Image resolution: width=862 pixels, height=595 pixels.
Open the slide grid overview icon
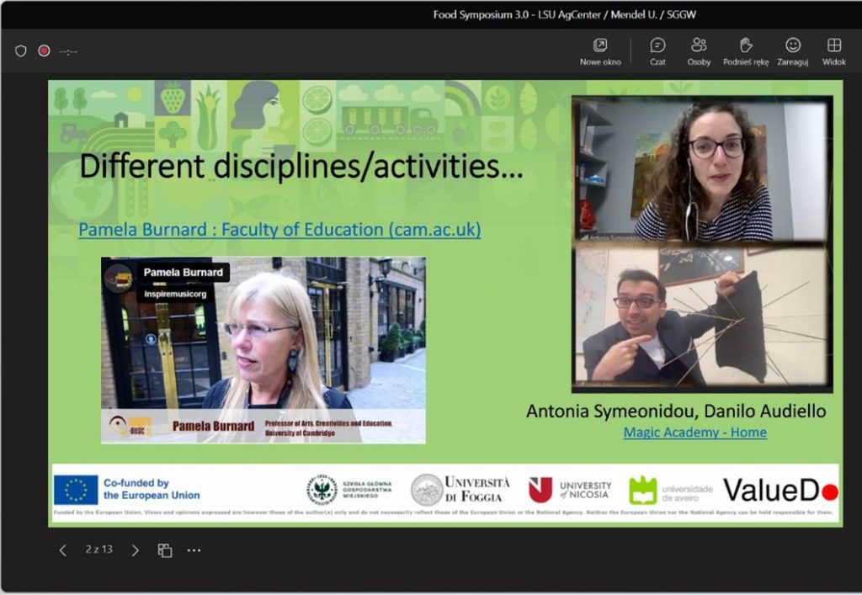pyautogui.click(x=165, y=550)
